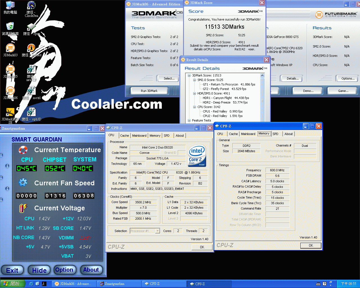360x288 pixels.
Task: Collapse the SM2.0 Score 5125 node
Action: pyautogui.click(x=194, y=80)
